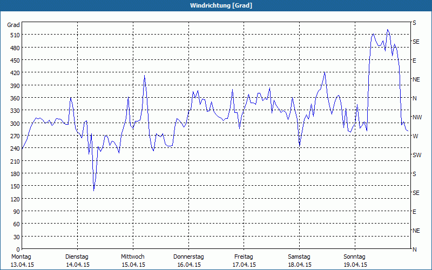Pick the Sonntag day label
Screen dimensions: 432x270
354,257
